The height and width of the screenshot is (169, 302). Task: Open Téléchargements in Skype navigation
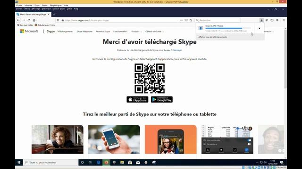point(65,31)
